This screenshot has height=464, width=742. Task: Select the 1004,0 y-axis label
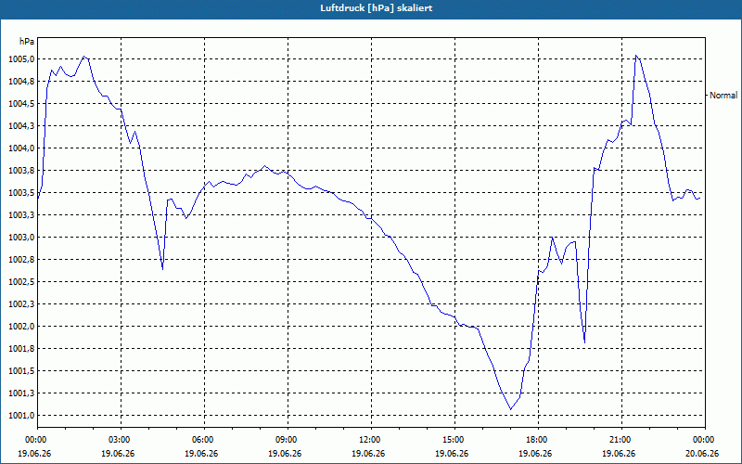coord(21,148)
